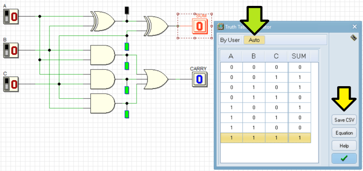Click the Truth Table Generator title bar icon
The height and width of the screenshot is (171, 363).
221,27
